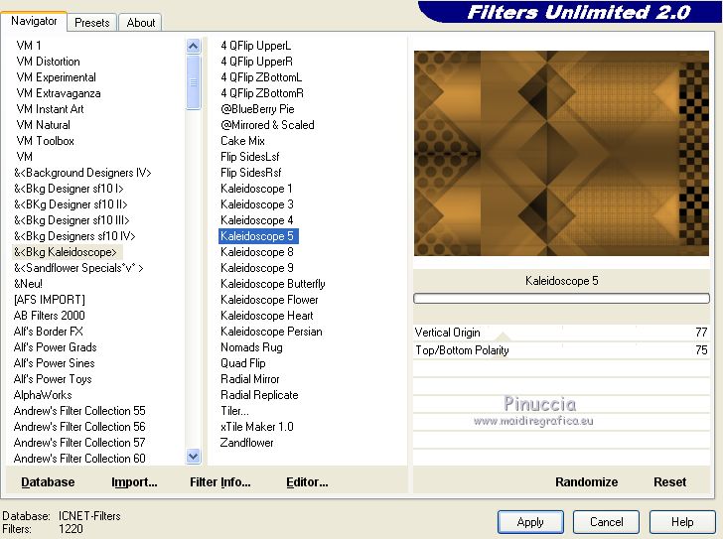Screen dimensions: 723x539
Task: Click the scroll up arrow of category list
Action: coord(194,46)
